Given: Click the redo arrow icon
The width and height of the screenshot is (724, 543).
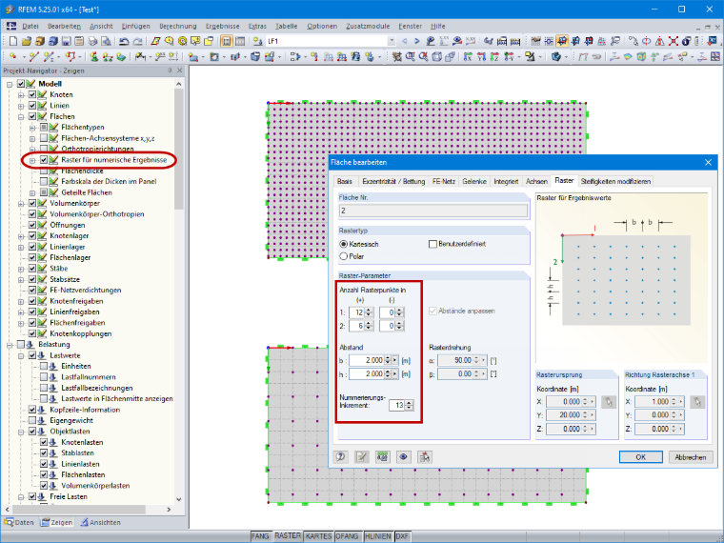Looking at the screenshot, I should coord(137,41).
